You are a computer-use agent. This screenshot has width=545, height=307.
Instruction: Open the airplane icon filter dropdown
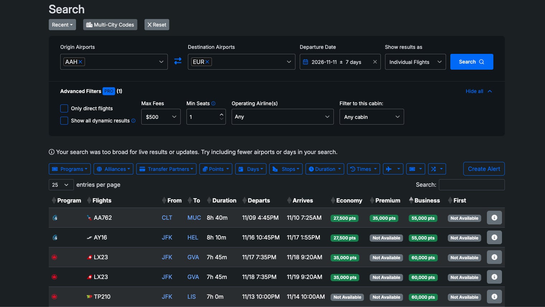[393, 169]
